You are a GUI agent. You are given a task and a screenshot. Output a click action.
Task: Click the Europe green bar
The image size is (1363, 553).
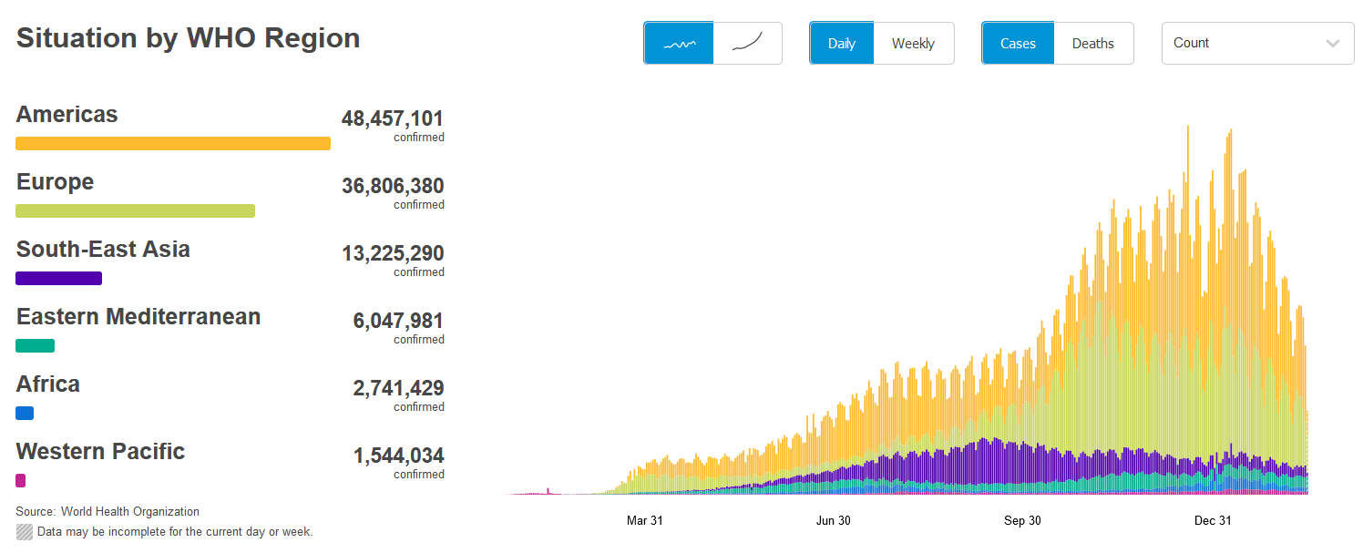[135, 210]
